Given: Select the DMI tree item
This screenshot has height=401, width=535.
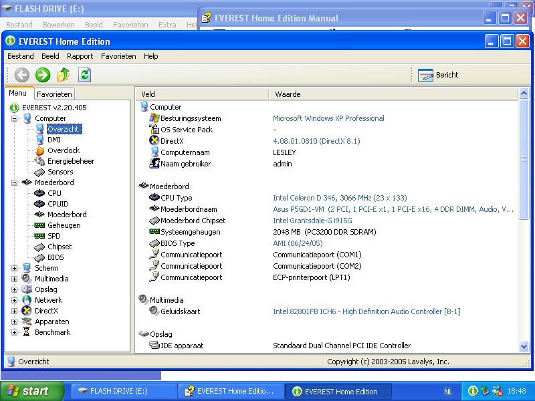Looking at the screenshot, I should [54, 140].
